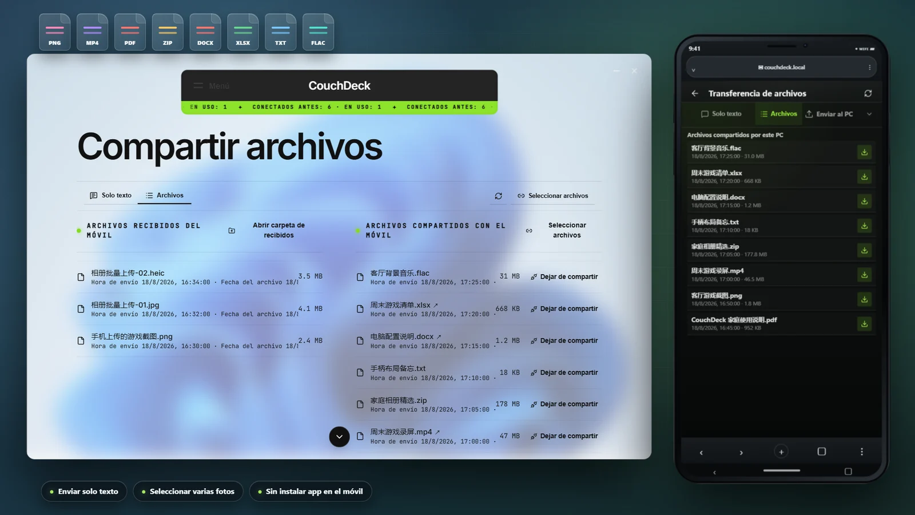Click the Seleccionar archivos link near refresh
915x515 pixels.
pyautogui.click(x=552, y=196)
